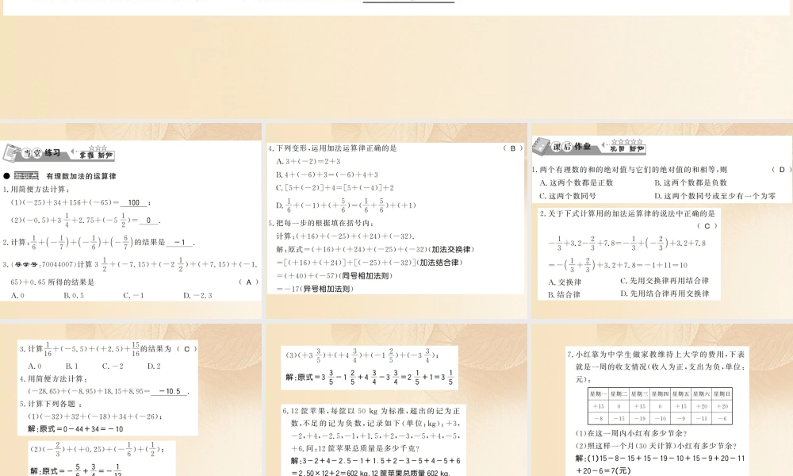Click the solution line 解:原式=0−44+34=−10
793x476 pixels.
click(76, 429)
